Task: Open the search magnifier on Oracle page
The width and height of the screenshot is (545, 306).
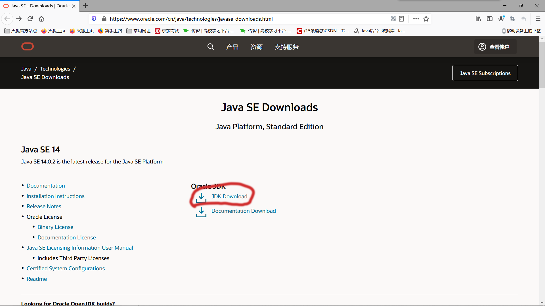Action: (211, 46)
